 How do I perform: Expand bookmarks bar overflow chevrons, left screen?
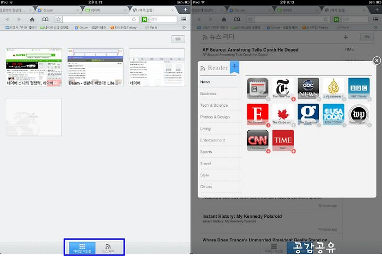click(x=184, y=27)
